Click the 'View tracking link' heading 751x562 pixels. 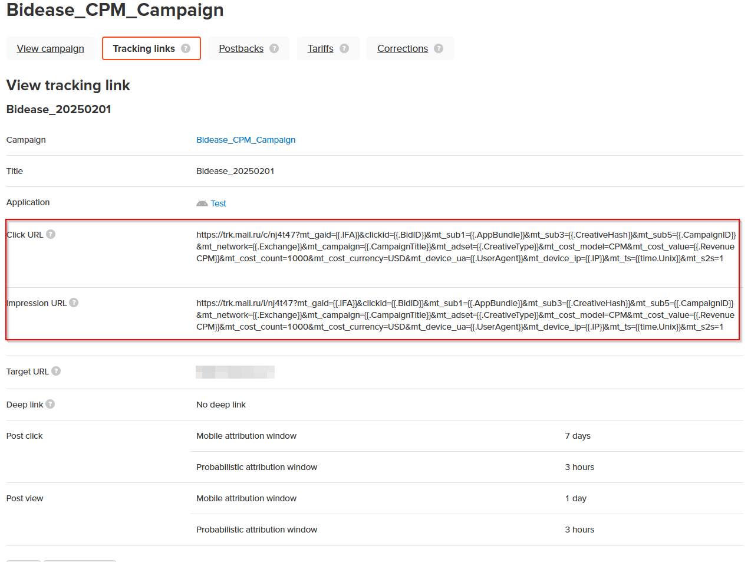pos(68,86)
